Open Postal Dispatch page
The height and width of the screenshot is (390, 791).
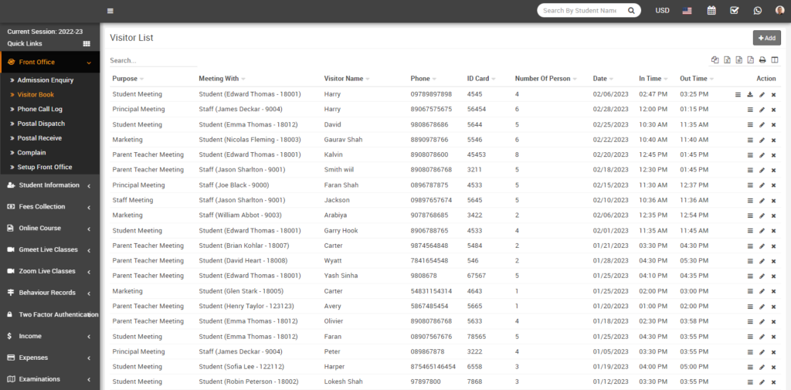tap(41, 124)
